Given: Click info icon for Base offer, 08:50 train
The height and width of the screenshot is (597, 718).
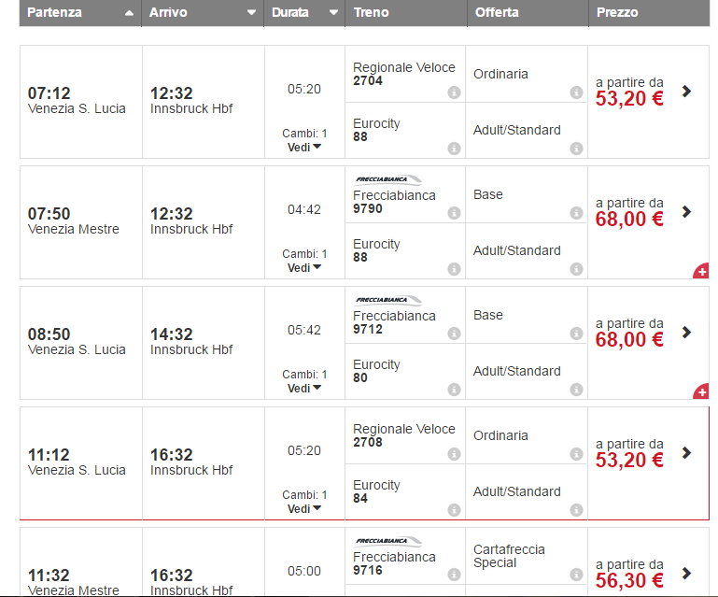Looking at the screenshot, I should (x=576, y=334).
